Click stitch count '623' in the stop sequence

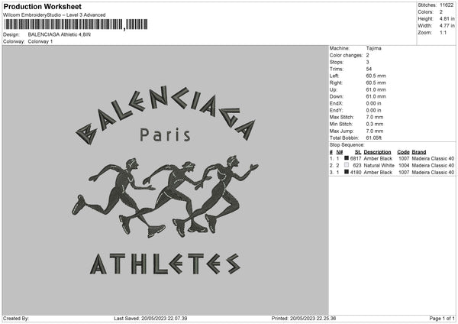click(357, 166)
